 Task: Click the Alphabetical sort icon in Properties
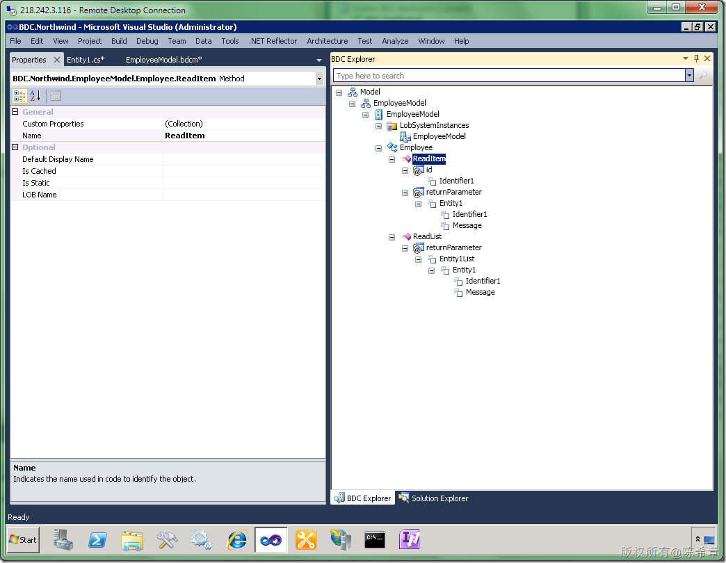[x=35, y=96]
